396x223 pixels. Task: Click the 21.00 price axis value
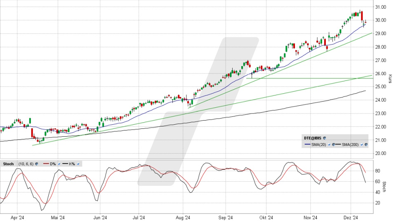click(x=381, y=140)
